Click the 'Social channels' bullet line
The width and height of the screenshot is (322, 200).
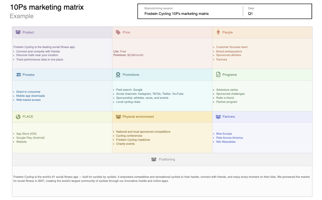point(150,94)
